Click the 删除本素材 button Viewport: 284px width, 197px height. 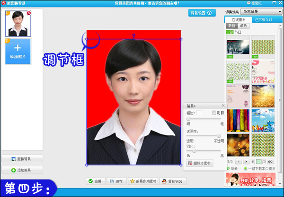click(200, 163)
